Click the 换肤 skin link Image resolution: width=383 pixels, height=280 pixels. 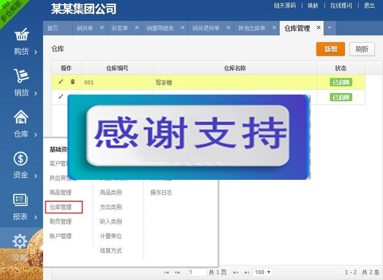(313, 6)
